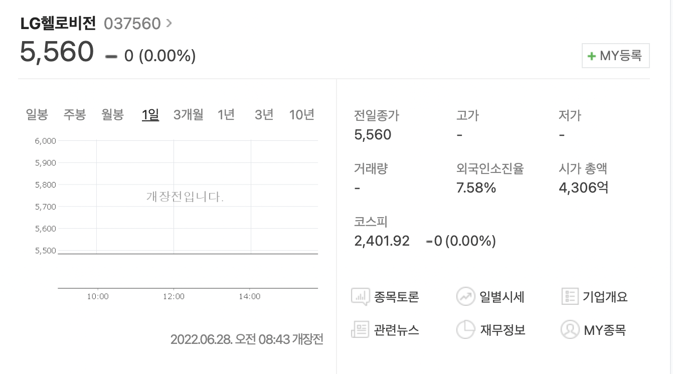Switch to the 3년 three-year chart range
This screenshot has width=673, height=374.
(264, 114)
